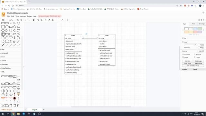Screen dimensions: 206x116
Task: Click the Redo arrow in toolbar
Action: (29, 20)
